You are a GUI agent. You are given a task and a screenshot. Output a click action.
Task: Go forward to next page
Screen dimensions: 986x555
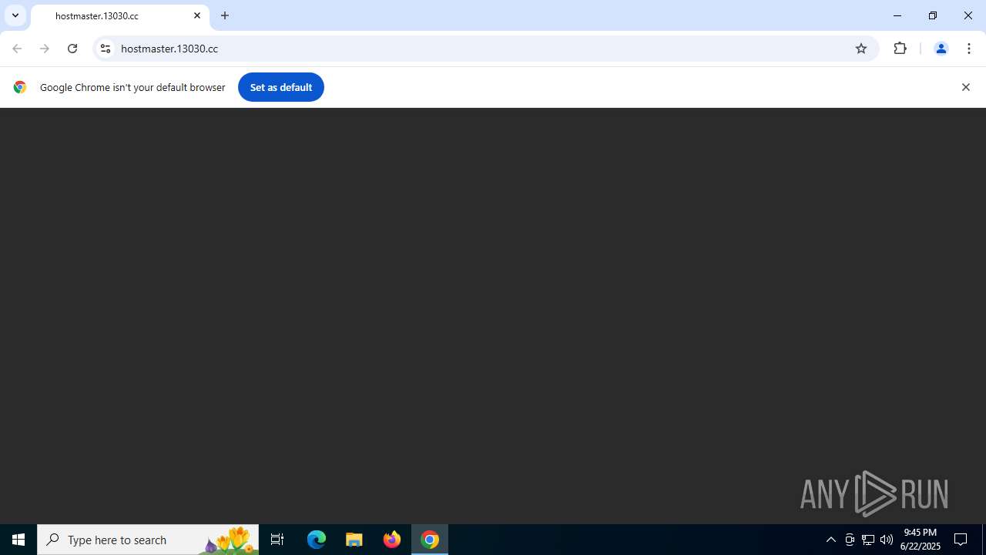(x=45, y=49)
